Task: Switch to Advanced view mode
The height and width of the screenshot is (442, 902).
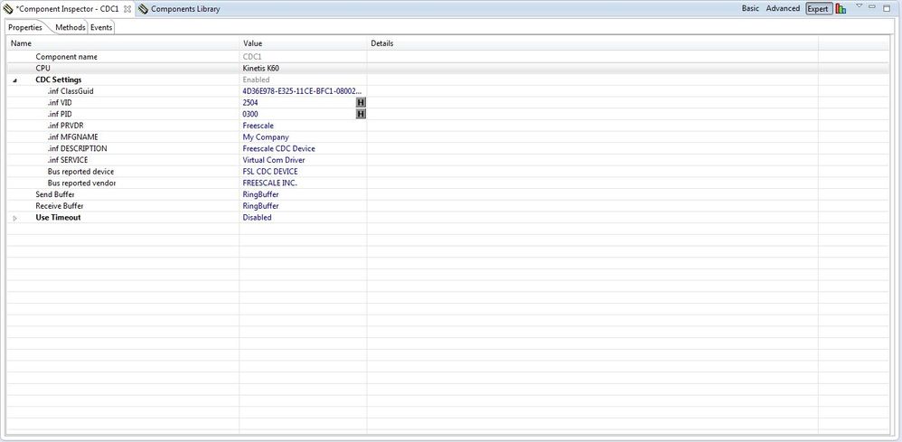Action: coord(783,9)
